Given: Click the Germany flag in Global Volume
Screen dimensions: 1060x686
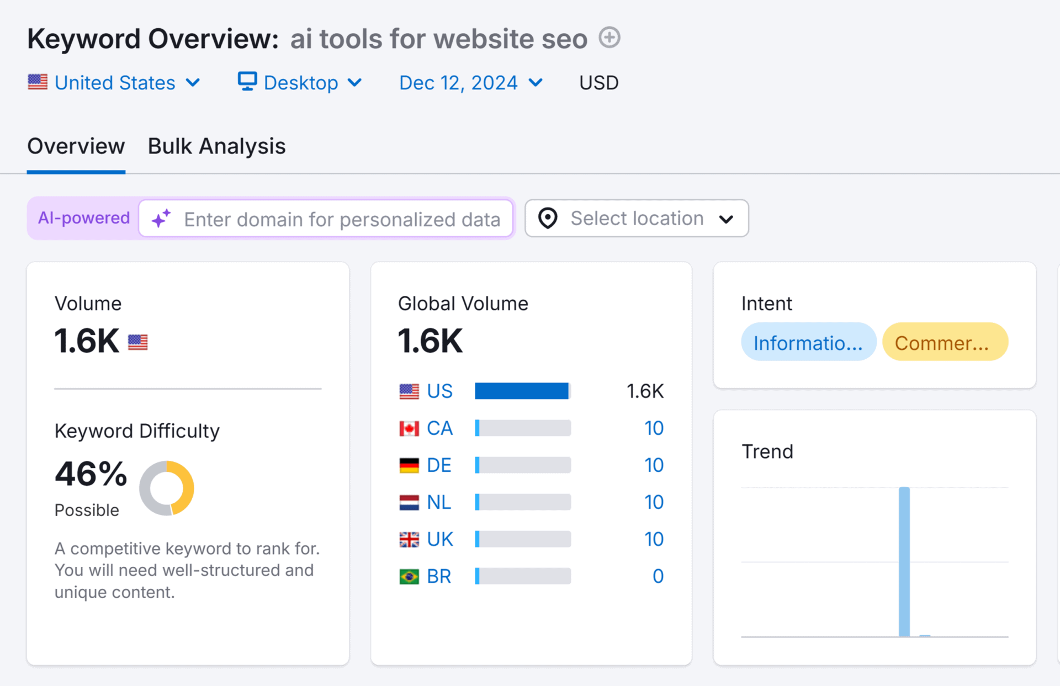Looking at the screenshot, I should (x=409, y=465).
